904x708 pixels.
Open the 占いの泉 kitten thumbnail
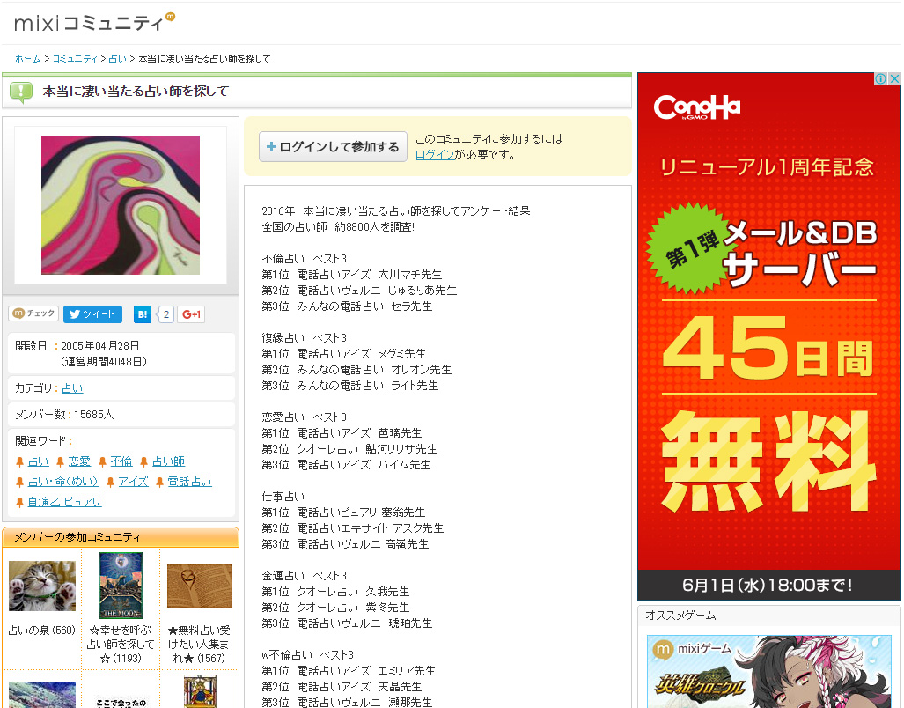(x=42, y=586)
